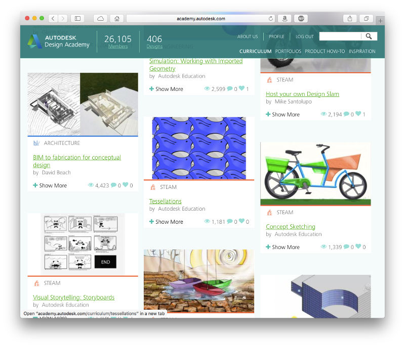
Task: Click the search magnifier icon
Action: 369,36
